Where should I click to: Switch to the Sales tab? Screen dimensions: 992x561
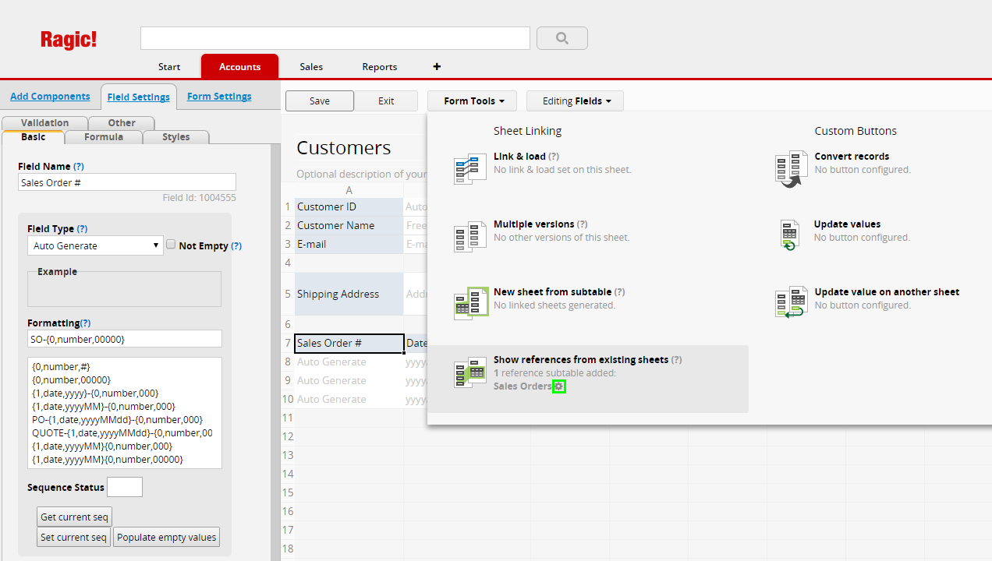pos(311,66)
